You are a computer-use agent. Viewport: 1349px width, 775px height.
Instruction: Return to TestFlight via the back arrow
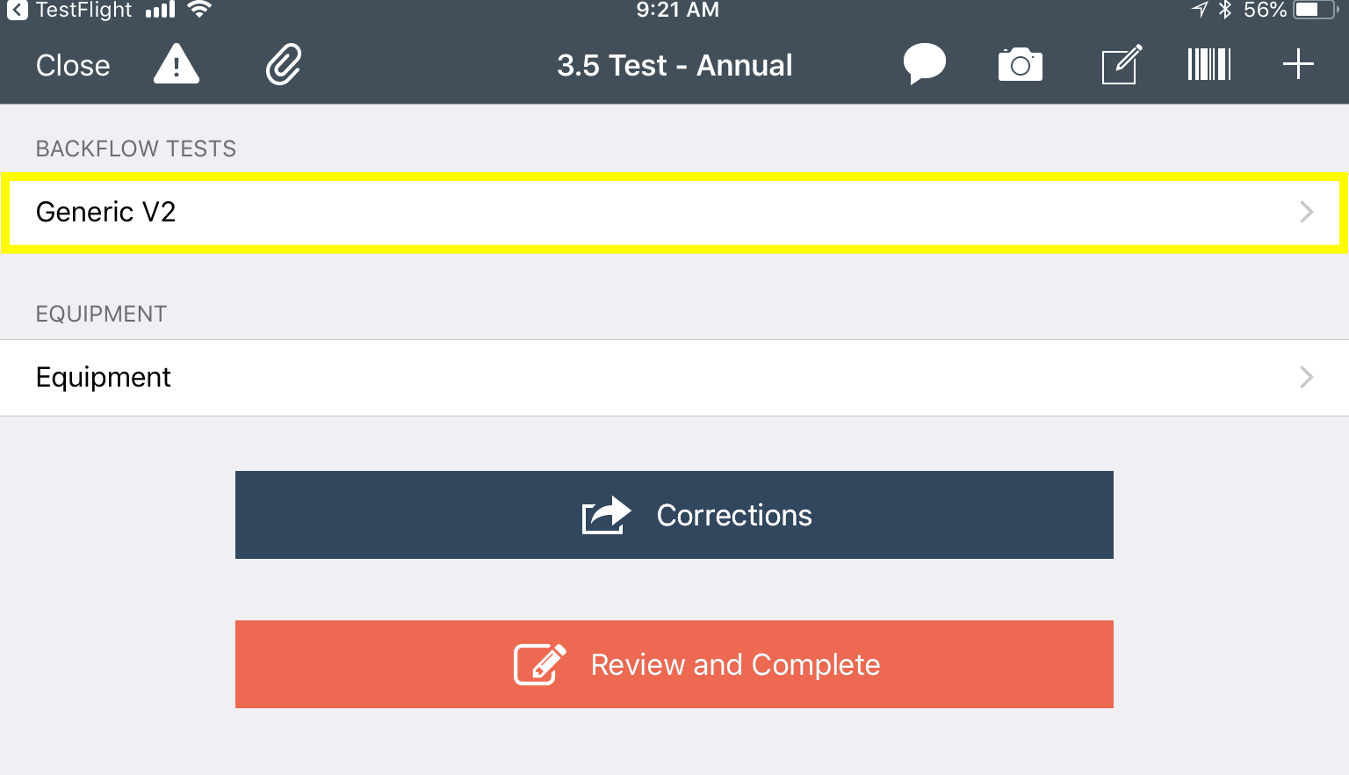point(17,11)
